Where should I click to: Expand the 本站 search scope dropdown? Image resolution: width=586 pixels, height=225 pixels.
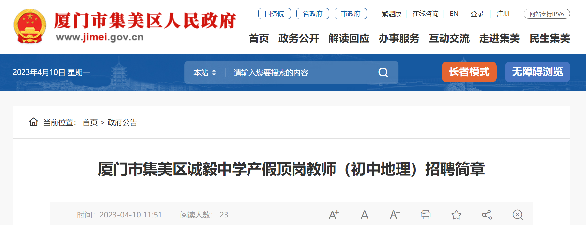pos(204,73)
